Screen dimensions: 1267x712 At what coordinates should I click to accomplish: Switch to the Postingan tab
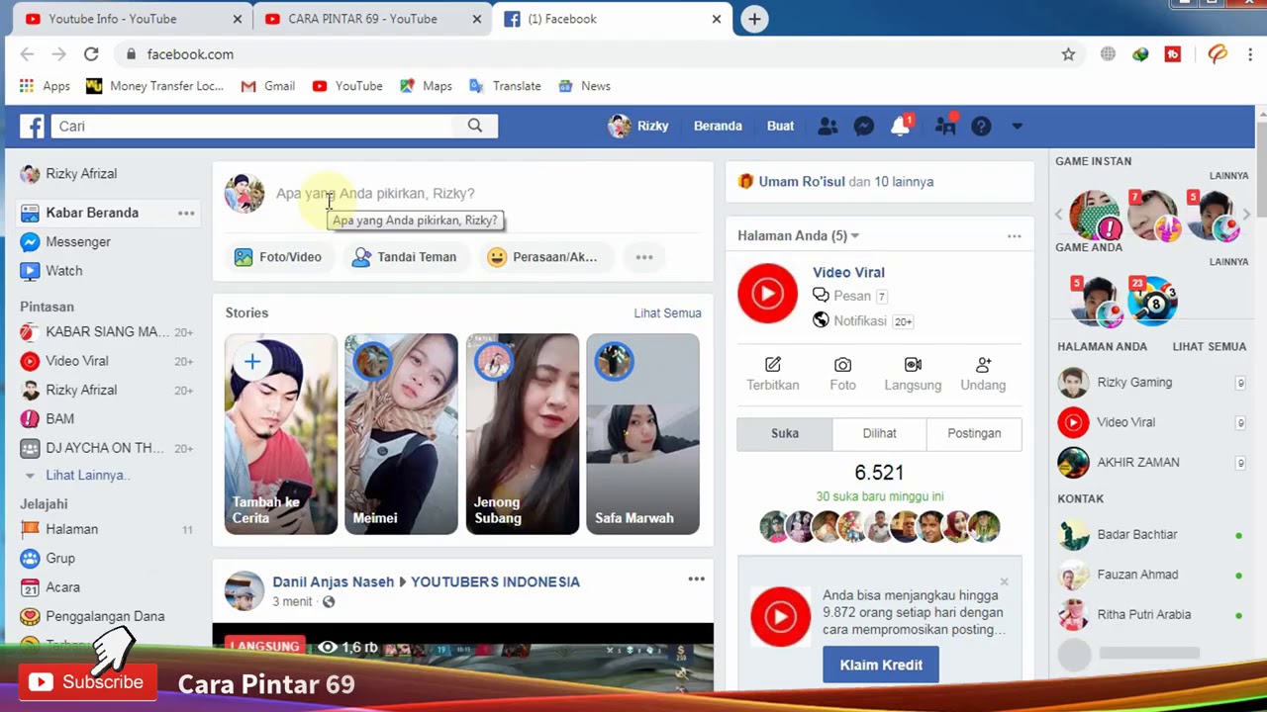[x=974, y=433]
